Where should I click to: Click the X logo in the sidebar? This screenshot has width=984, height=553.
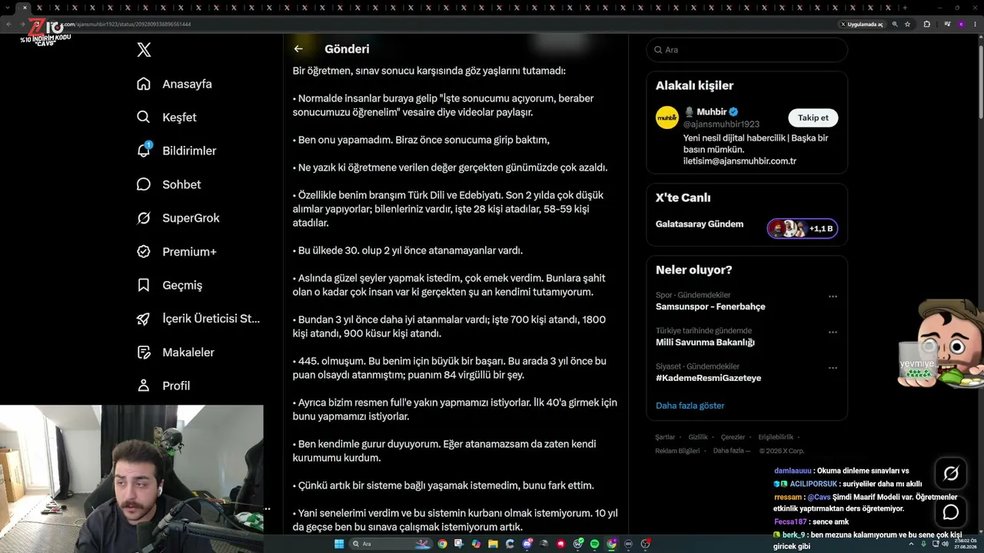144,50
